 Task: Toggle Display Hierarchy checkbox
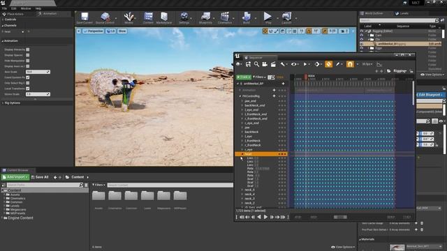click(x=28, y=50)
